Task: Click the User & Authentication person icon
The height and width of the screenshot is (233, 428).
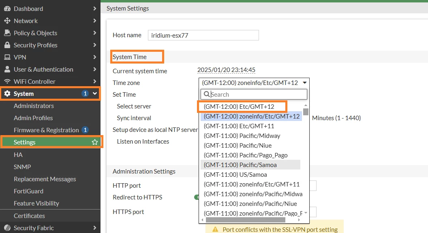Action: 7,69
